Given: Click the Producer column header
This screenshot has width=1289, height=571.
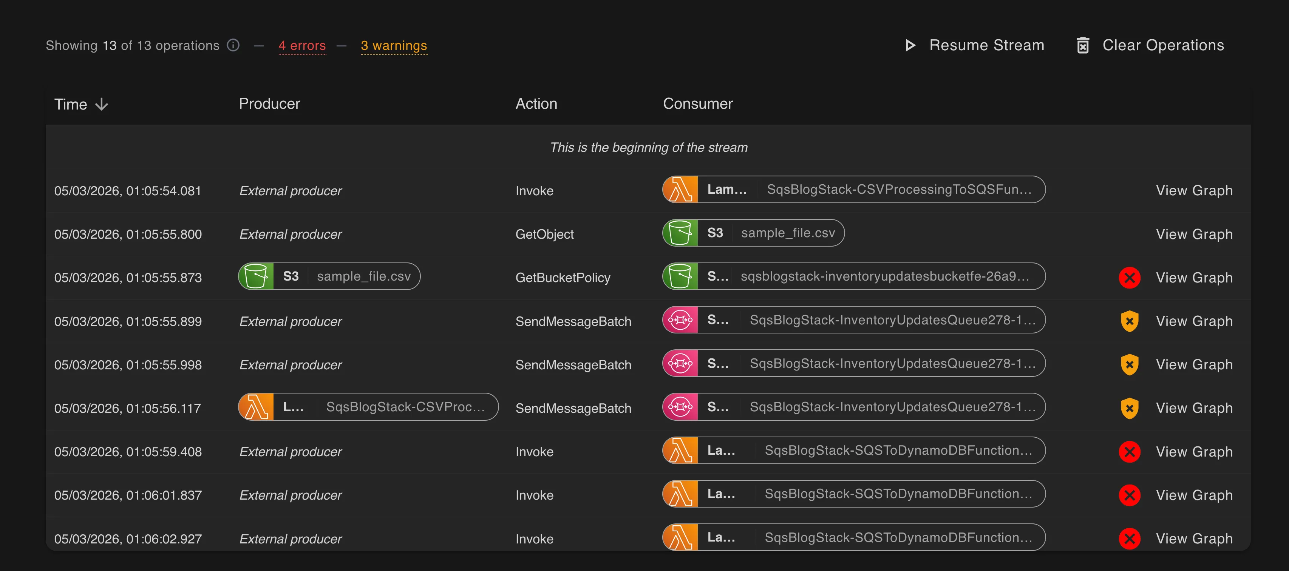Looking at the screenshot, I should [269, 103].
